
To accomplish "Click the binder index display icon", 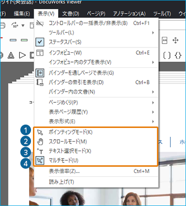I will [40, 82].
